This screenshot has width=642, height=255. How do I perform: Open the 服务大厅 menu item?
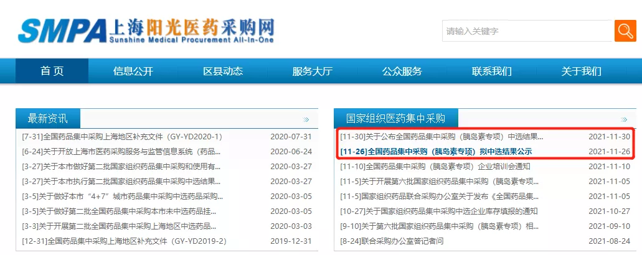pyautogui.click(x=313, y=71)
